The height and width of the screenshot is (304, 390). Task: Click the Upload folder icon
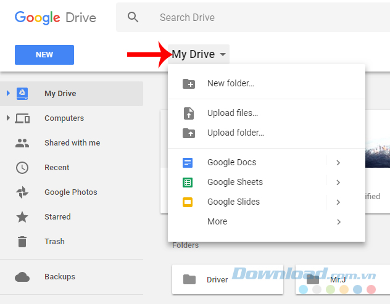189,133
